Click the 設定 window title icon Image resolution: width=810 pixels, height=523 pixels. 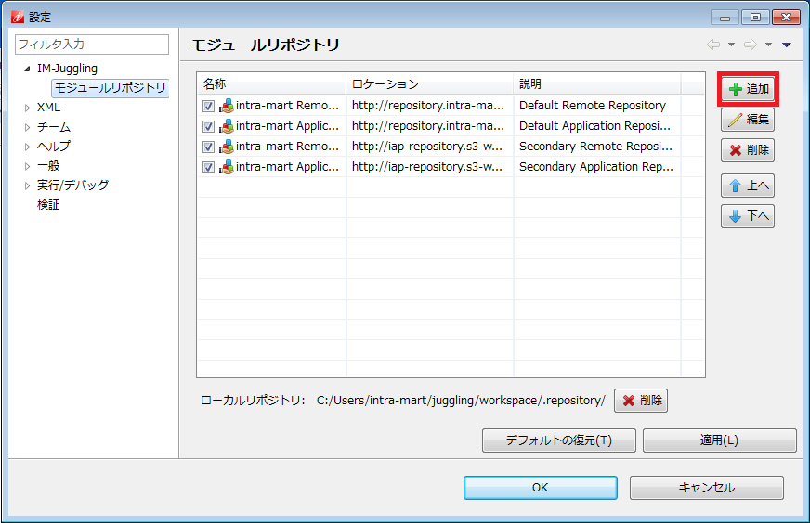(18, 17)
